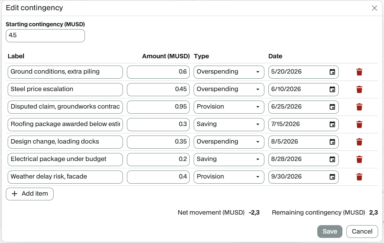The image size is (384, 243).
Task: Delete the Electrical package under budget row
Action: [359, 160]
